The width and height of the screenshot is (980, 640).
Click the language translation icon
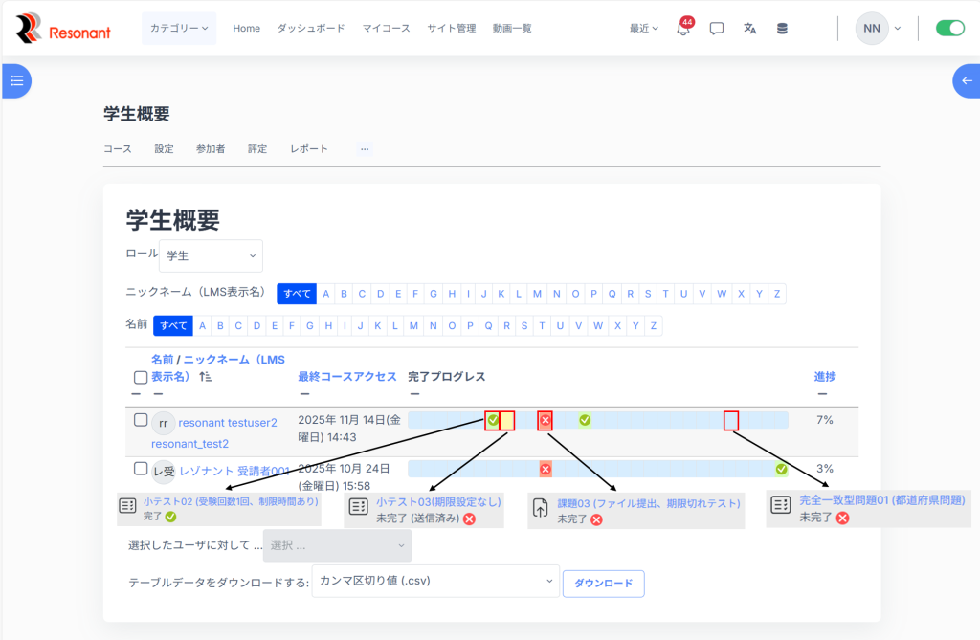749,29
